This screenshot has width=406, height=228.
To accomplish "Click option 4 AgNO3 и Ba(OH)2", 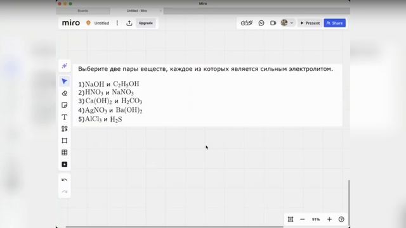I will [110, 110].
